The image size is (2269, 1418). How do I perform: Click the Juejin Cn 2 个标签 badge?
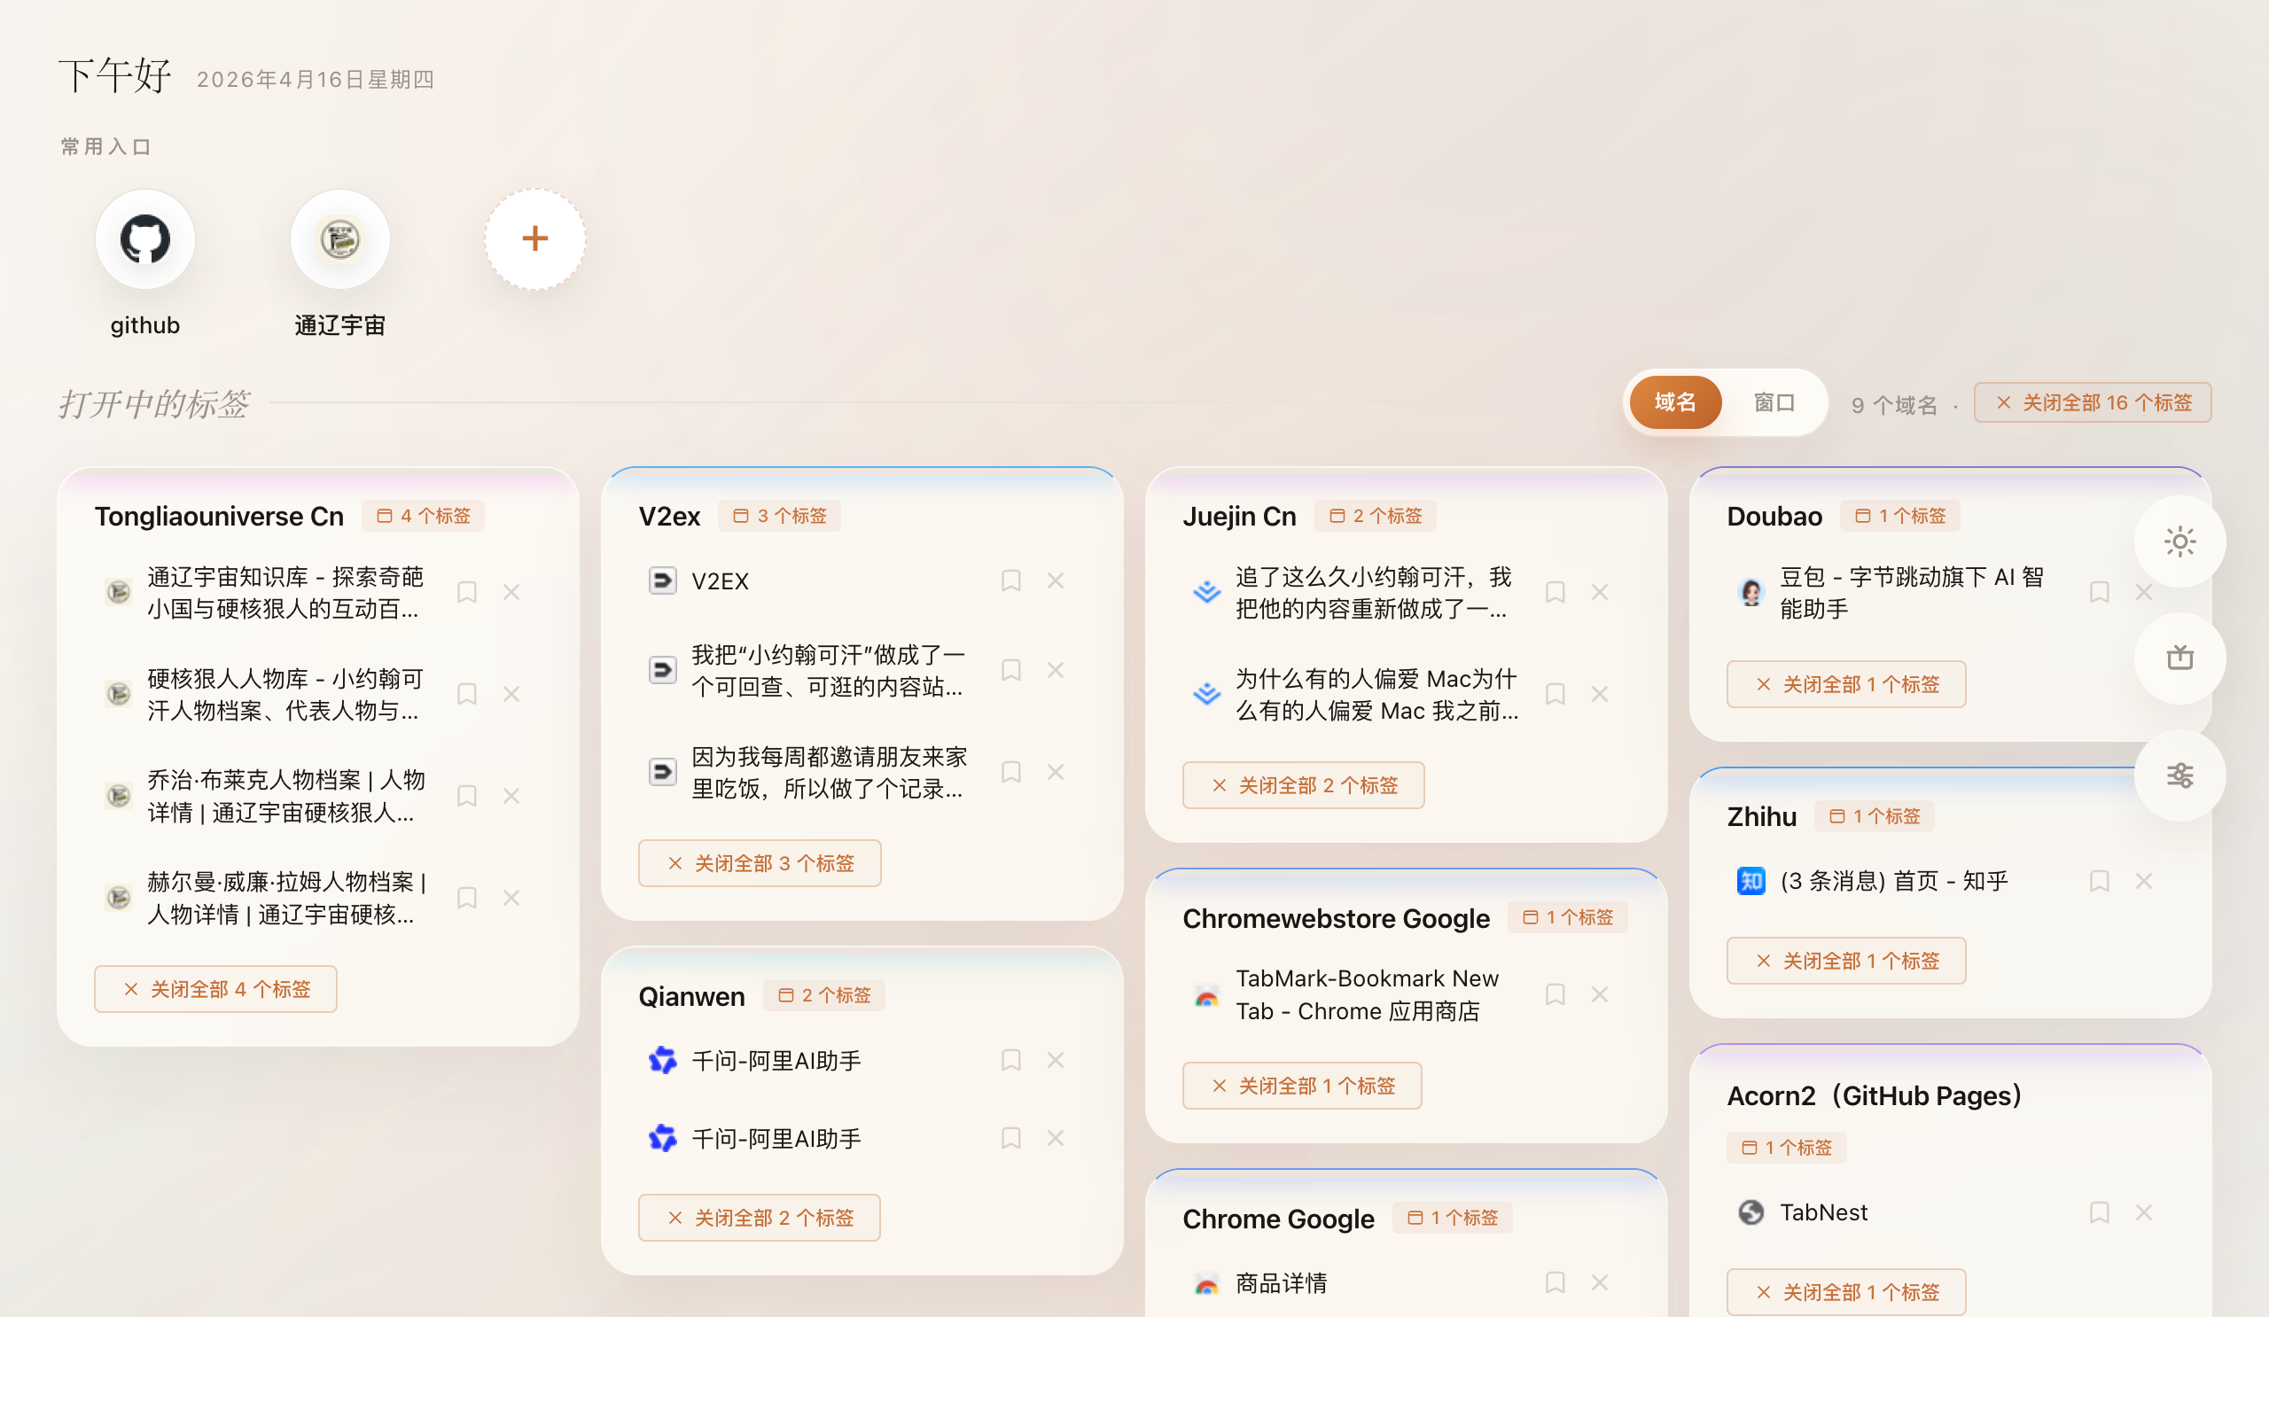(x=1375, y=516)
